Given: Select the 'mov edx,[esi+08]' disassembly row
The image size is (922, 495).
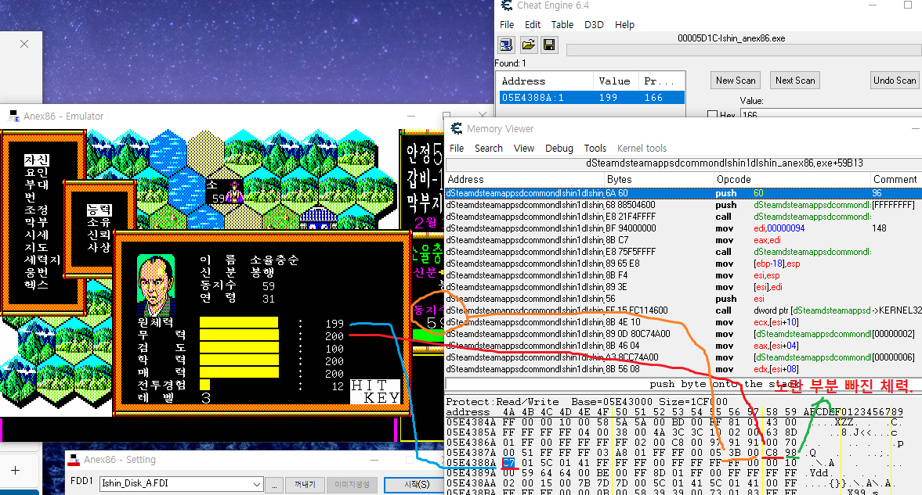Looking at the screenshot, I should (683, 369).
